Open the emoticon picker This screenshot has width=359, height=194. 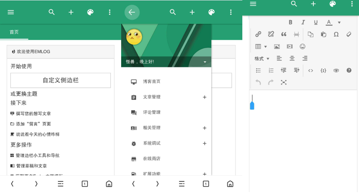tap(303, 47)
